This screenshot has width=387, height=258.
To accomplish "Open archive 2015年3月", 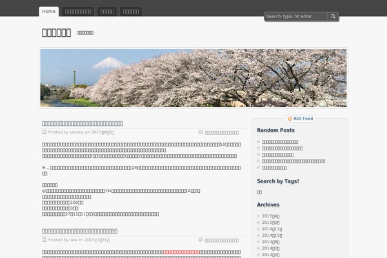I will (x=270, y=223).
